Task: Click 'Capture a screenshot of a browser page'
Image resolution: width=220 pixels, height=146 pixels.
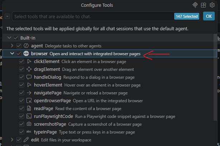Action: [x=105, y=124]
